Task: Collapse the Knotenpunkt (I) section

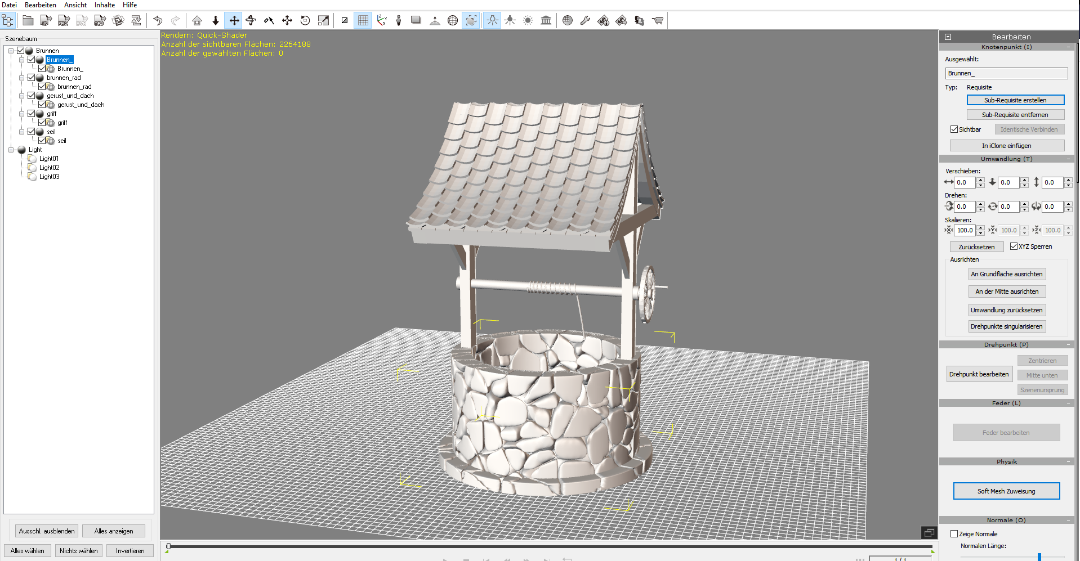Action: 1068,47
